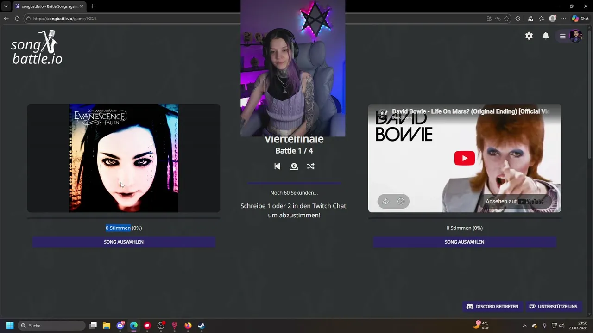Viewport: 593px width, 333px height.
Task: Open a new browser tab
Action: coord(93,6)
